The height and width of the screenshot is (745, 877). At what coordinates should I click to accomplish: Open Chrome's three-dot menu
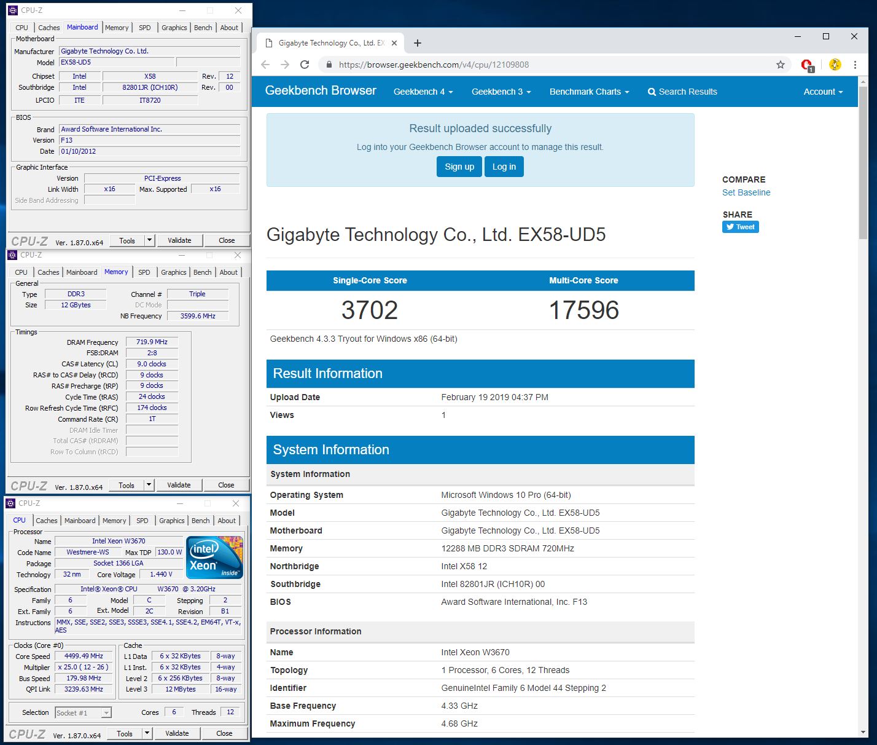tap(855, 65)
